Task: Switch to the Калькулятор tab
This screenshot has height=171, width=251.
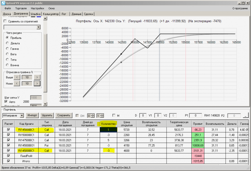Action: (x=51, y=14)
